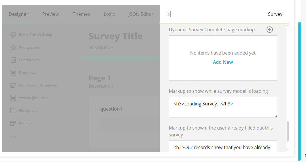Screen dimensions: 306x162
Task: Select the Ranking toolbox icon
Action: (13, 123)
